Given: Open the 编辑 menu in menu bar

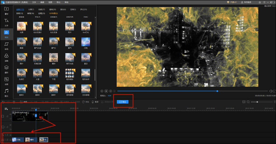Looking at the screenshot, I should [42, 2].
